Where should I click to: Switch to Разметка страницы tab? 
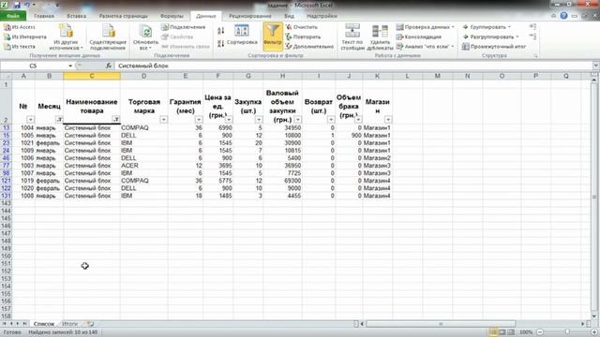click(123, 16)
